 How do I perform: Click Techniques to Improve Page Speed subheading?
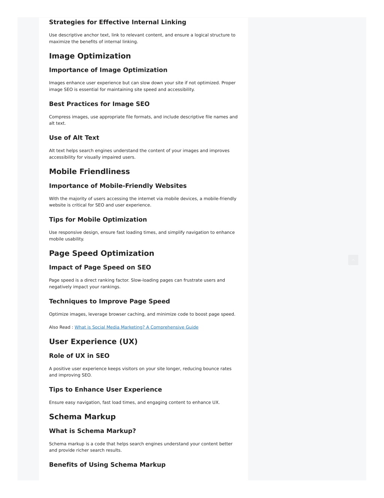(109, 301)
